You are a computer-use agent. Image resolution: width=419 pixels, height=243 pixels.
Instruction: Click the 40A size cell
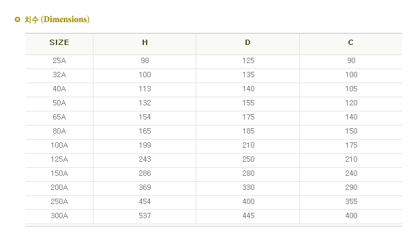pyautogui.click(x=59, y=89)
